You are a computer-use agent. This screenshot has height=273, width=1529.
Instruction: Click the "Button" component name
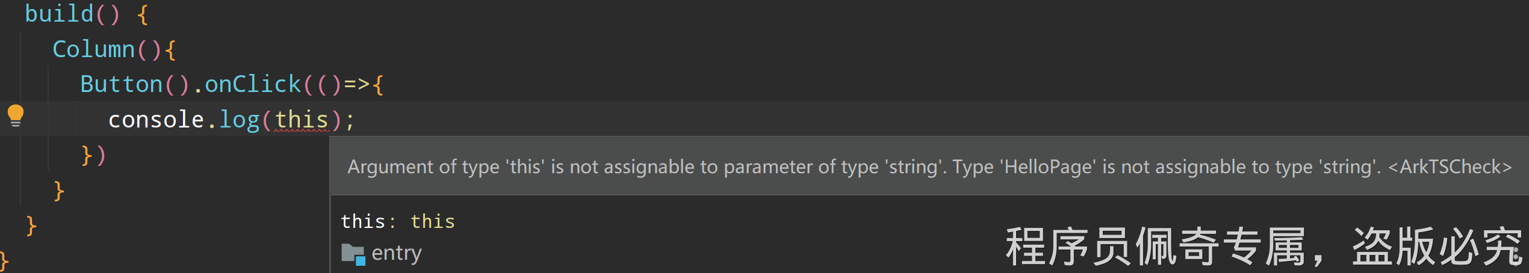coord(121,84)
